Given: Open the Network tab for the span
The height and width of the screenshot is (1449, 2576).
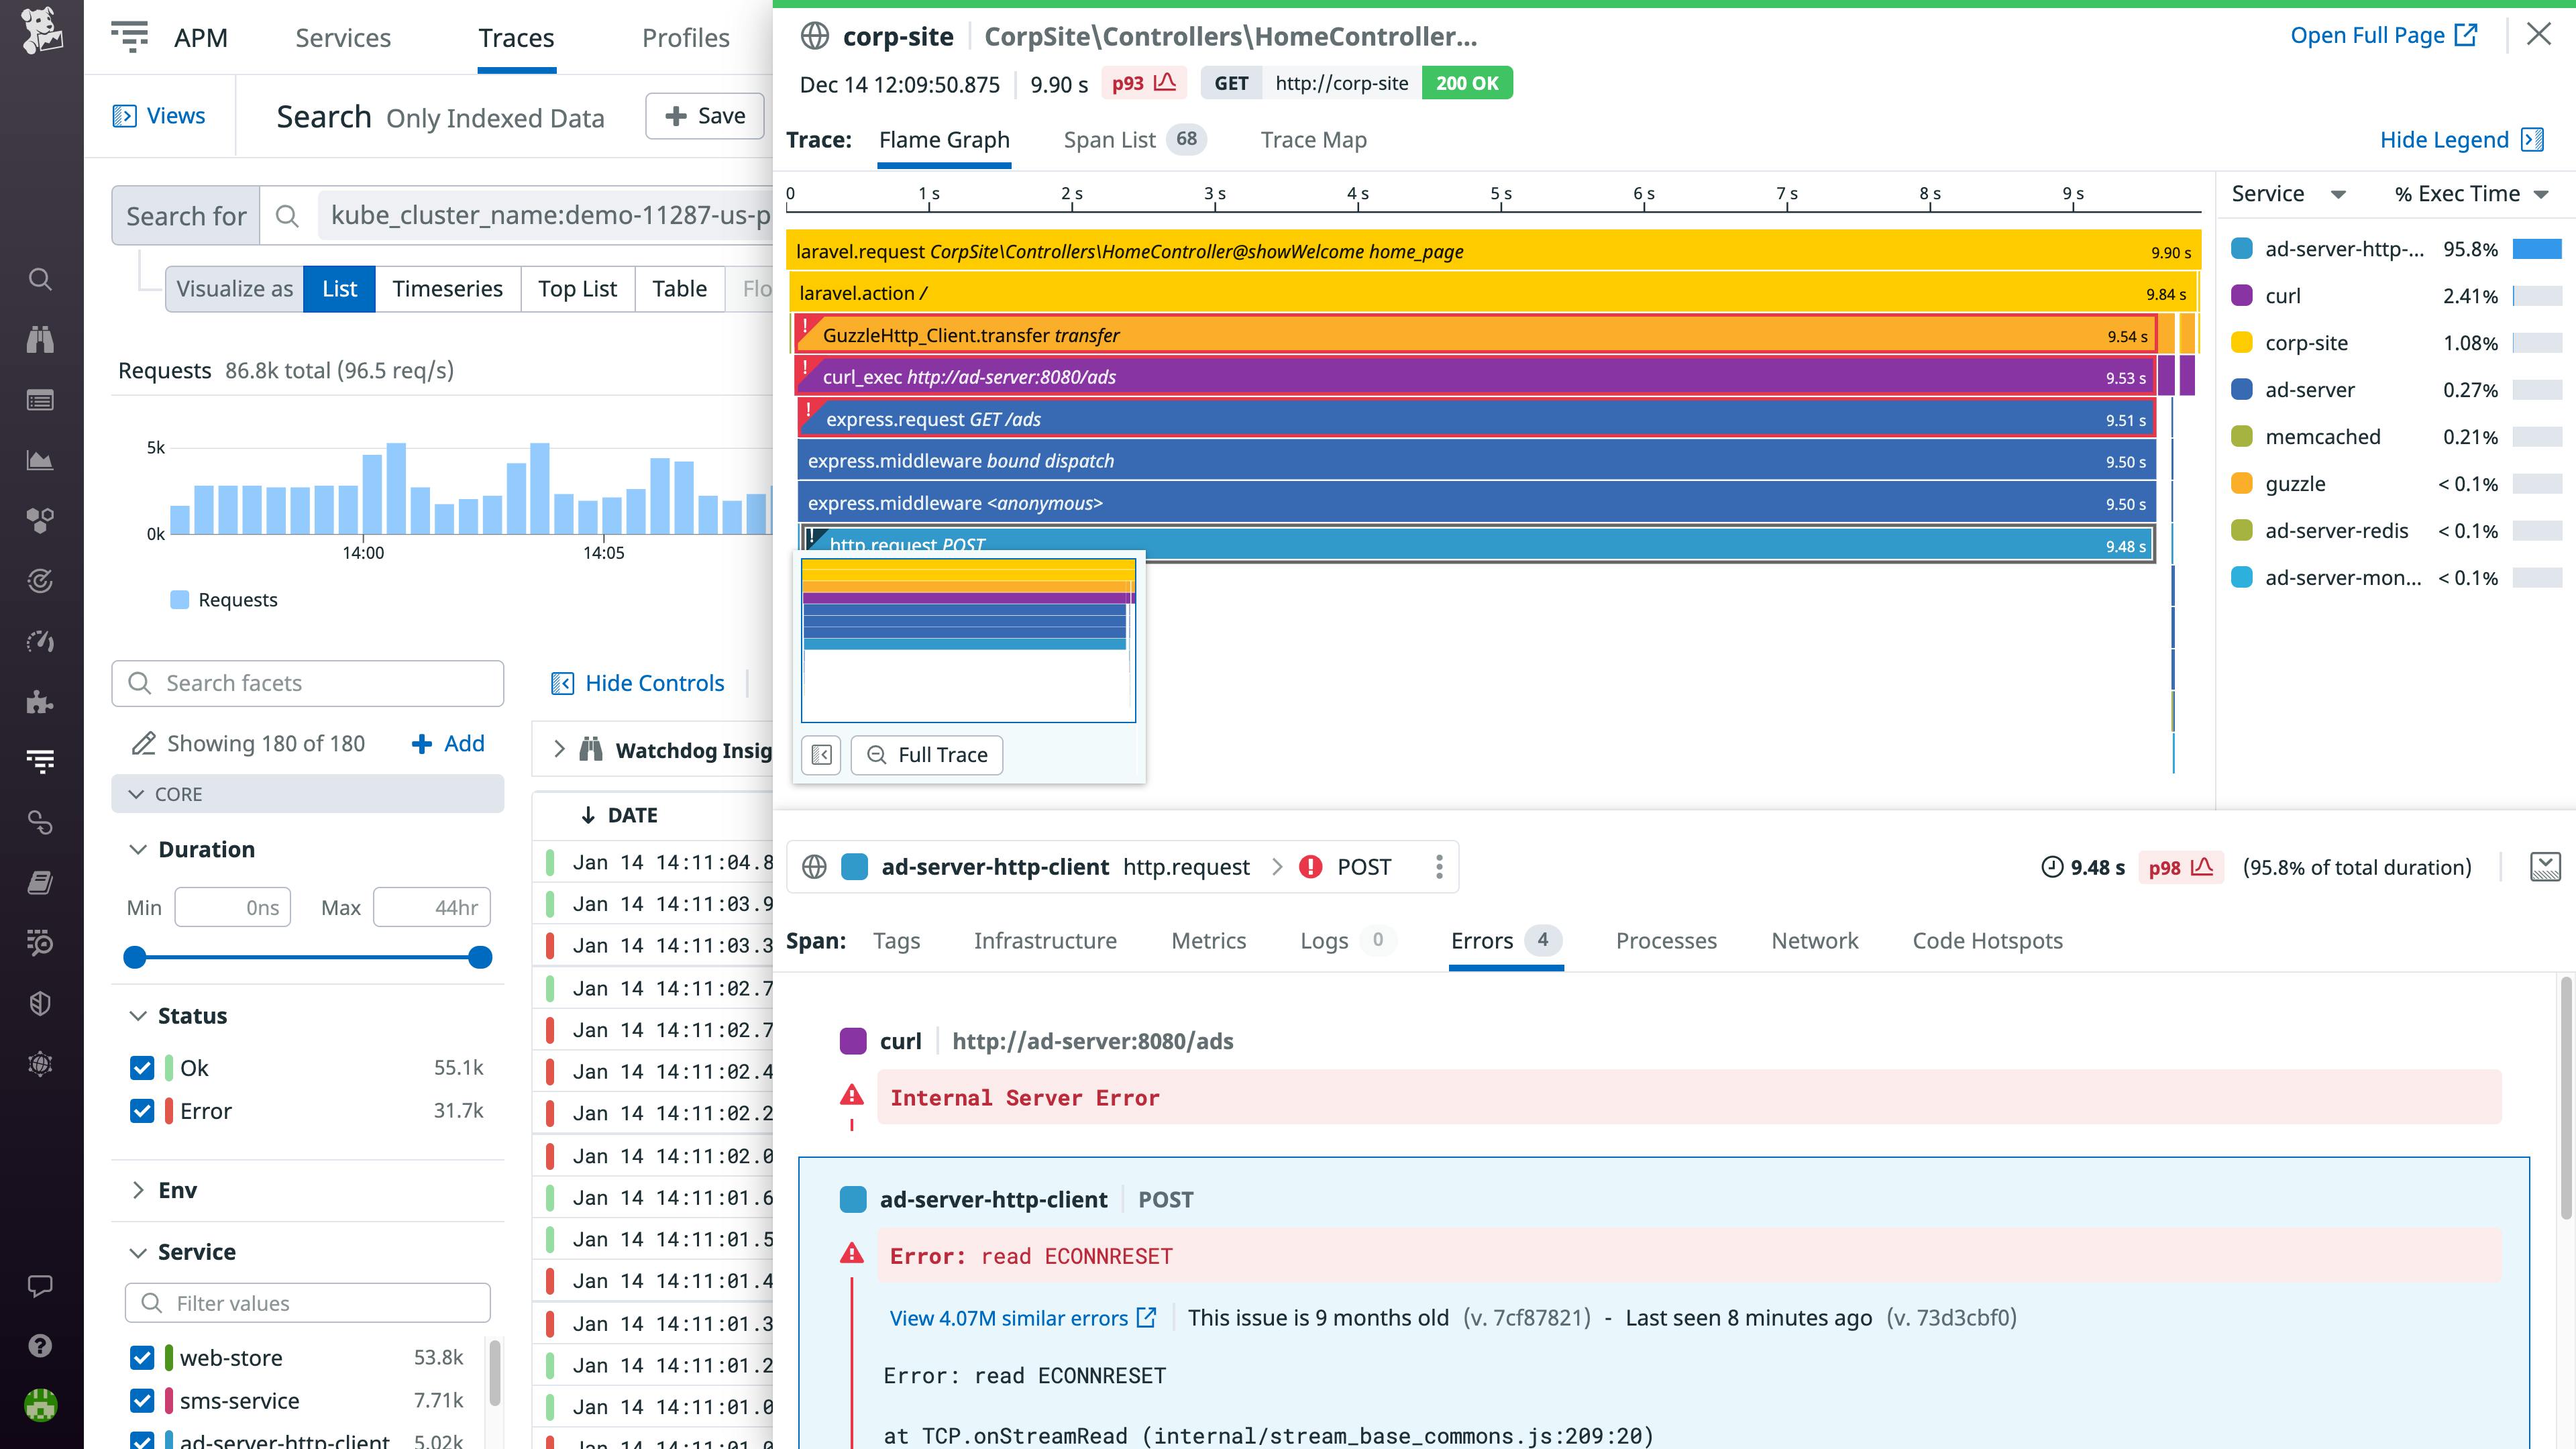Looking at the screenshot, I should 1814,941.
